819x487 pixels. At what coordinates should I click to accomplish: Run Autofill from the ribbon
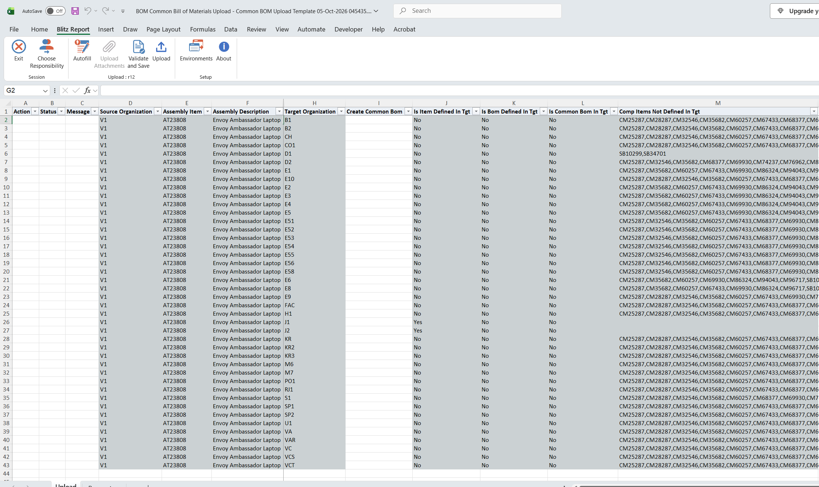point(82,51)
